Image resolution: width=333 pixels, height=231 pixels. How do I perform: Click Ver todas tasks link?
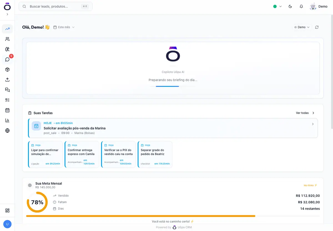tap(305, 113)
